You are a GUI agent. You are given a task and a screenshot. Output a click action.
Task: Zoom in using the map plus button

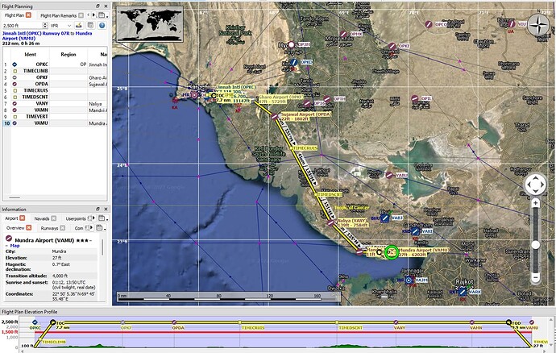coord(535,203)
